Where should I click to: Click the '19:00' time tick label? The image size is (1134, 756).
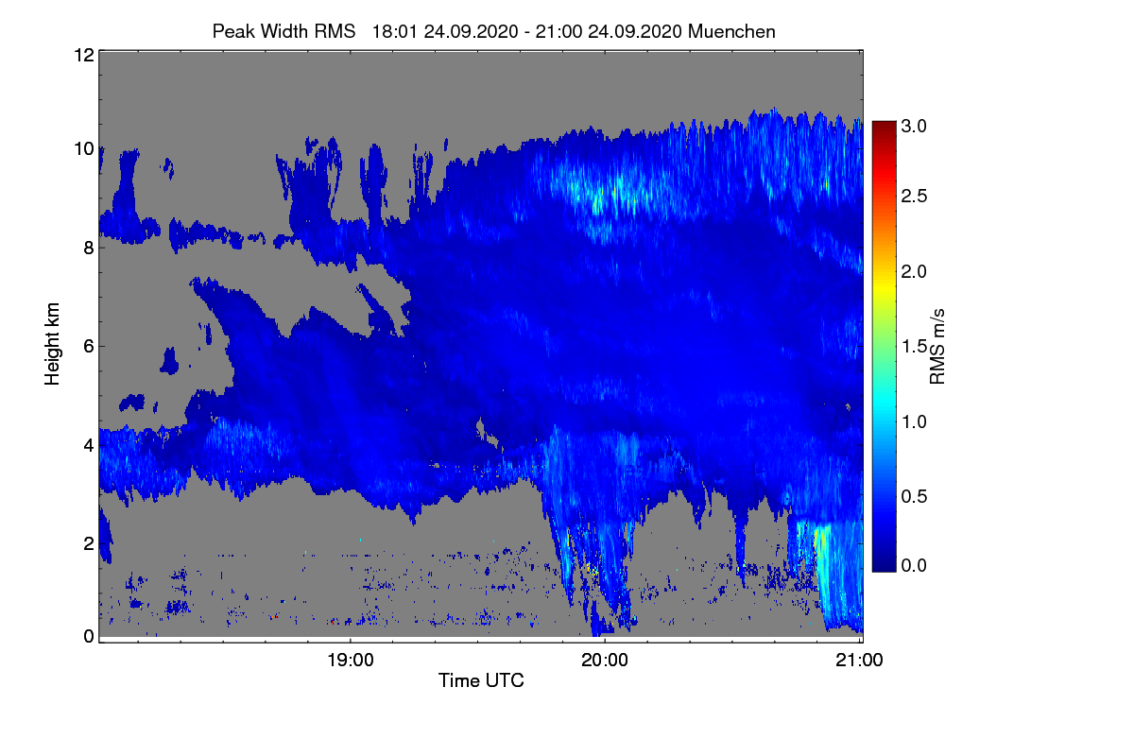(x=350, y=660)
